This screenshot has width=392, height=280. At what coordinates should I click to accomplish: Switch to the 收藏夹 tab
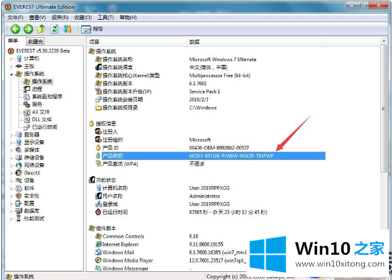click(x=35, y=41)
